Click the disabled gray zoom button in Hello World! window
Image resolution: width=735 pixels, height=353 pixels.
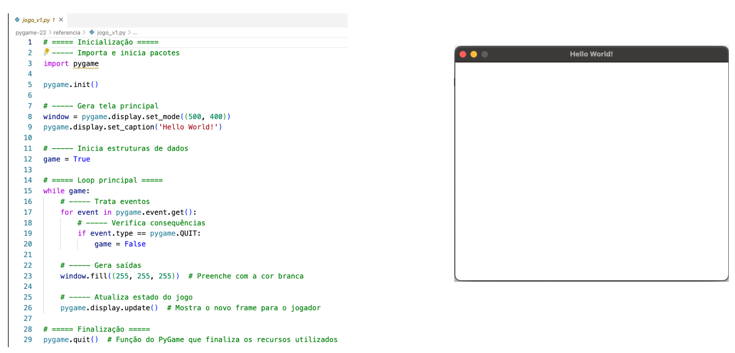click(x=485, y=54)
